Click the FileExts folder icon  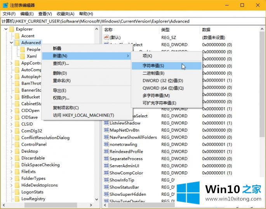17,172
